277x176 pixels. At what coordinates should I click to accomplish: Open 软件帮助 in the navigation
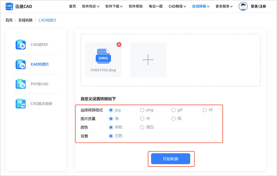coord(136,6)
